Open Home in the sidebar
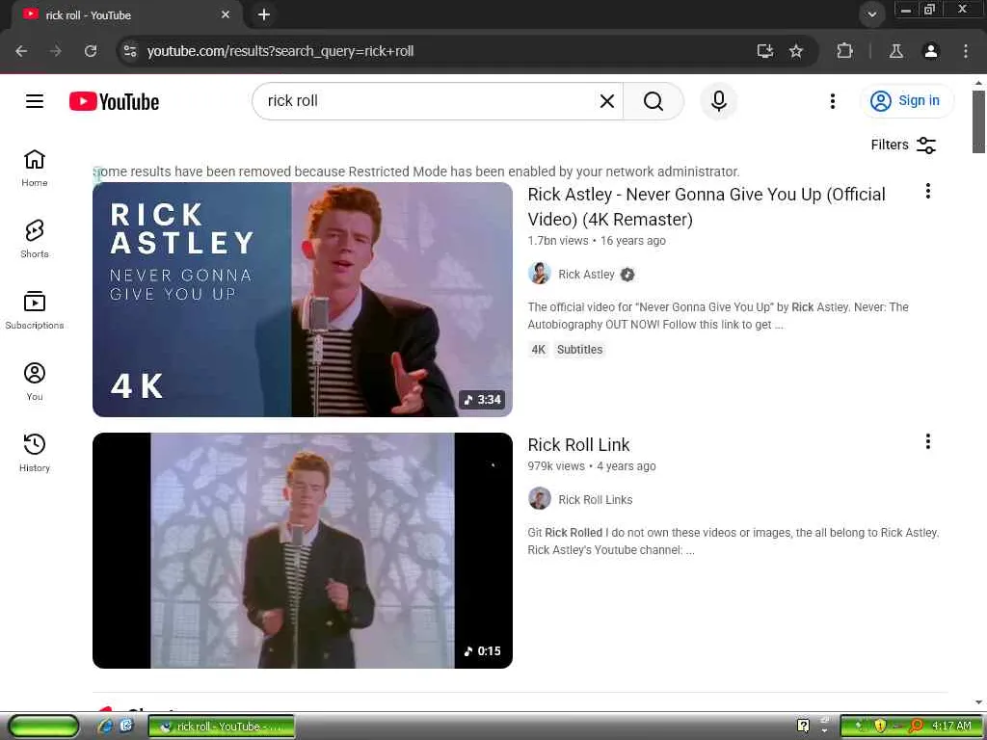Screen dimensions: 987x740 point(35,168)
